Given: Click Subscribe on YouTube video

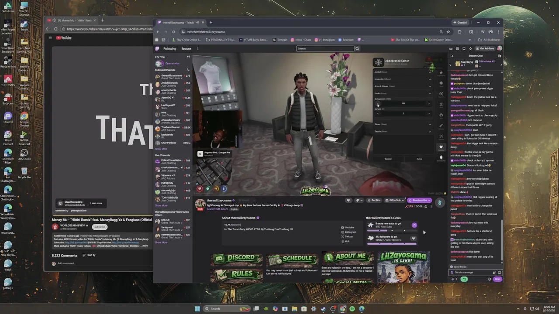Looking at the screenshot, I should [100, 227].
